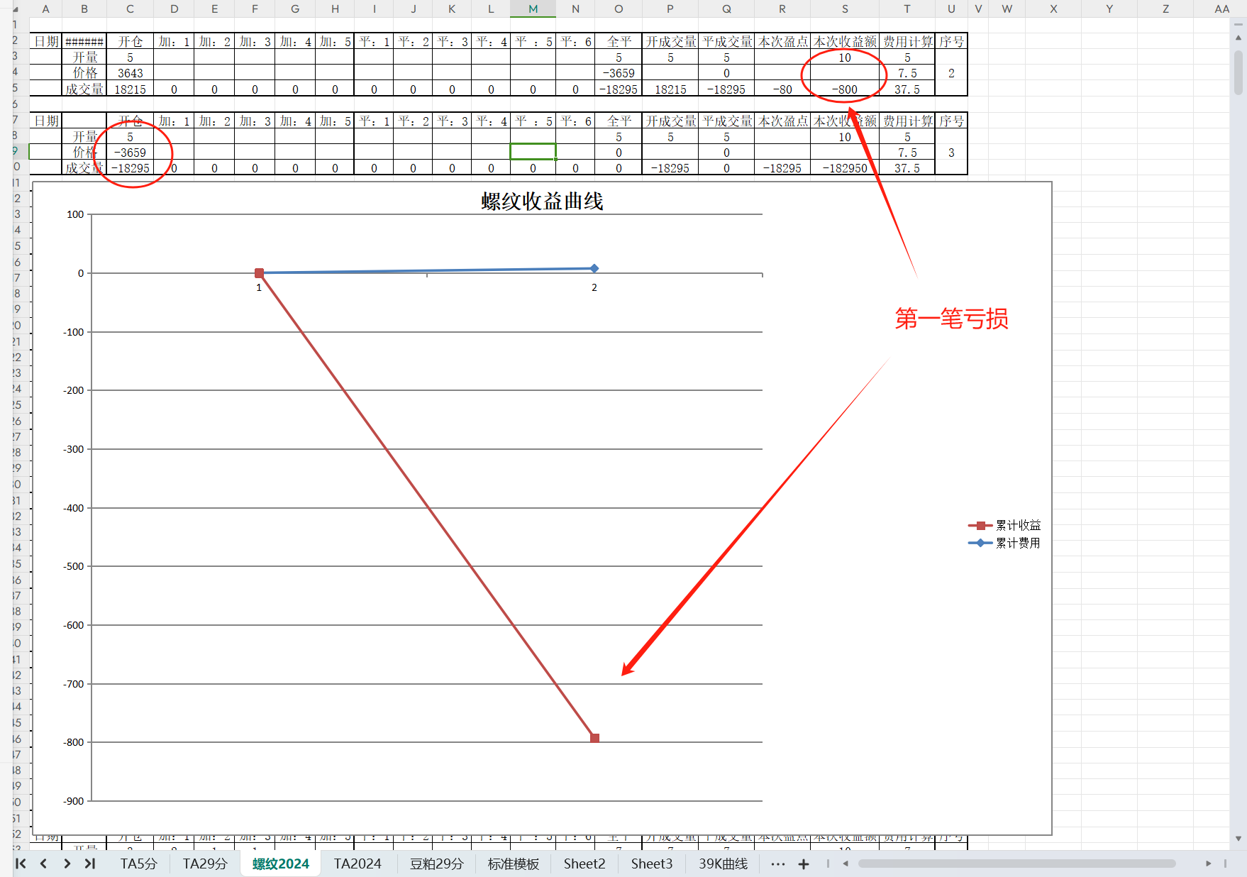The image size is (1247, 877).
Task: Switch to the 标准模板 sheet tab
Action: (514, 864)
